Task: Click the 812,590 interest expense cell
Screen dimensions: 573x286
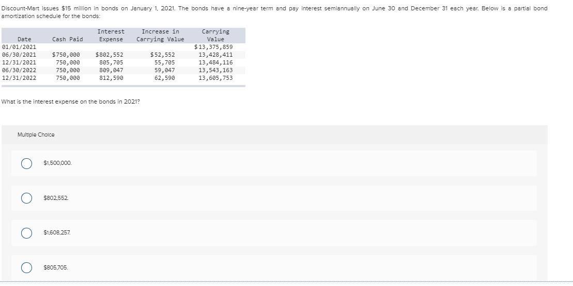Action: 112,78
